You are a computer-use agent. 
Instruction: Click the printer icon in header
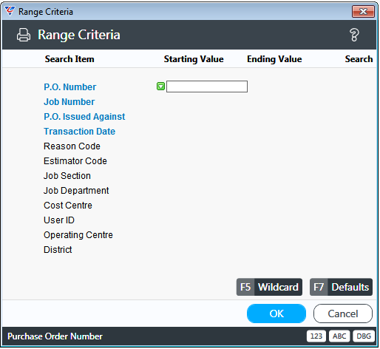tap(24, 35)
